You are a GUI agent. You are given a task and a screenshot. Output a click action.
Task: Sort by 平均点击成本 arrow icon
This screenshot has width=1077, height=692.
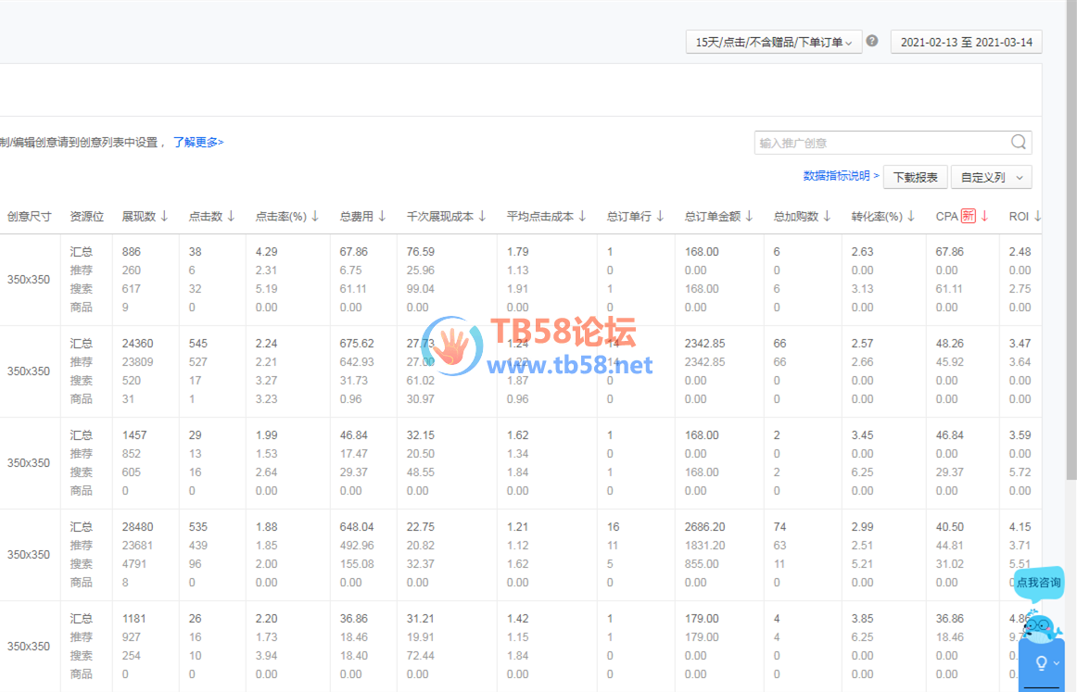click(x=582, y=216)
